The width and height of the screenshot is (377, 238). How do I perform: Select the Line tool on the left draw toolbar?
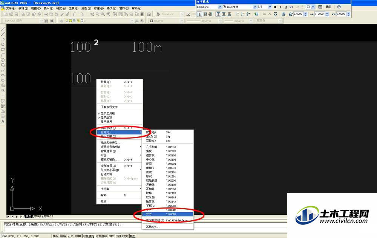coord(3,29)
